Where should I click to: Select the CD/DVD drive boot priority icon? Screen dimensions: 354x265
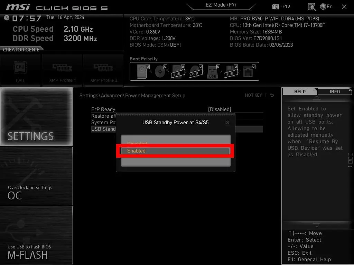point(161,71)
